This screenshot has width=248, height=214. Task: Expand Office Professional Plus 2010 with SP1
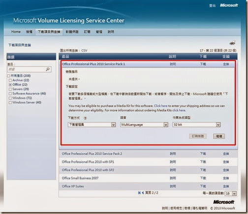88,162
